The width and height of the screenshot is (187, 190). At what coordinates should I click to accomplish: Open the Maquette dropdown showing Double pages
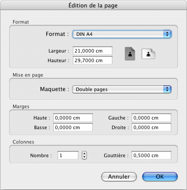tap(122, 89)
